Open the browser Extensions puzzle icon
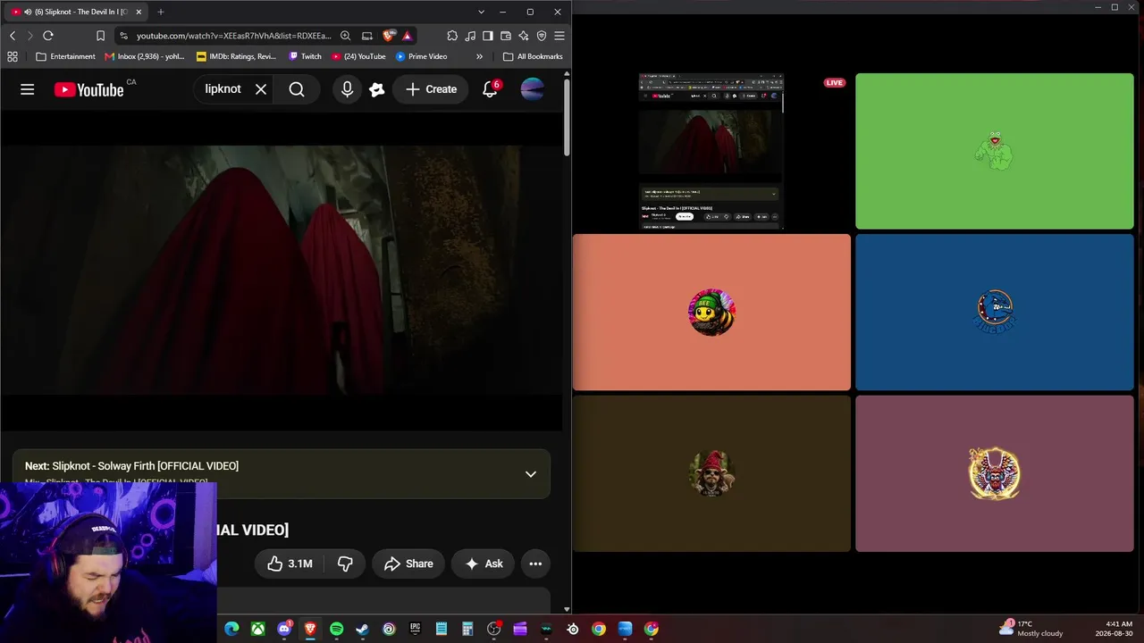The image size is (1144, 643). click(x=452, y=36)
